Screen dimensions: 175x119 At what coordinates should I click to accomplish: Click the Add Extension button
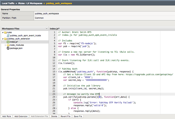point(21,116)
